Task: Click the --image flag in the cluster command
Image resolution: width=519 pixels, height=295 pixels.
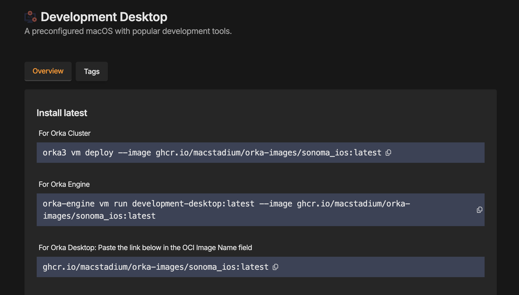Action: 134,153
